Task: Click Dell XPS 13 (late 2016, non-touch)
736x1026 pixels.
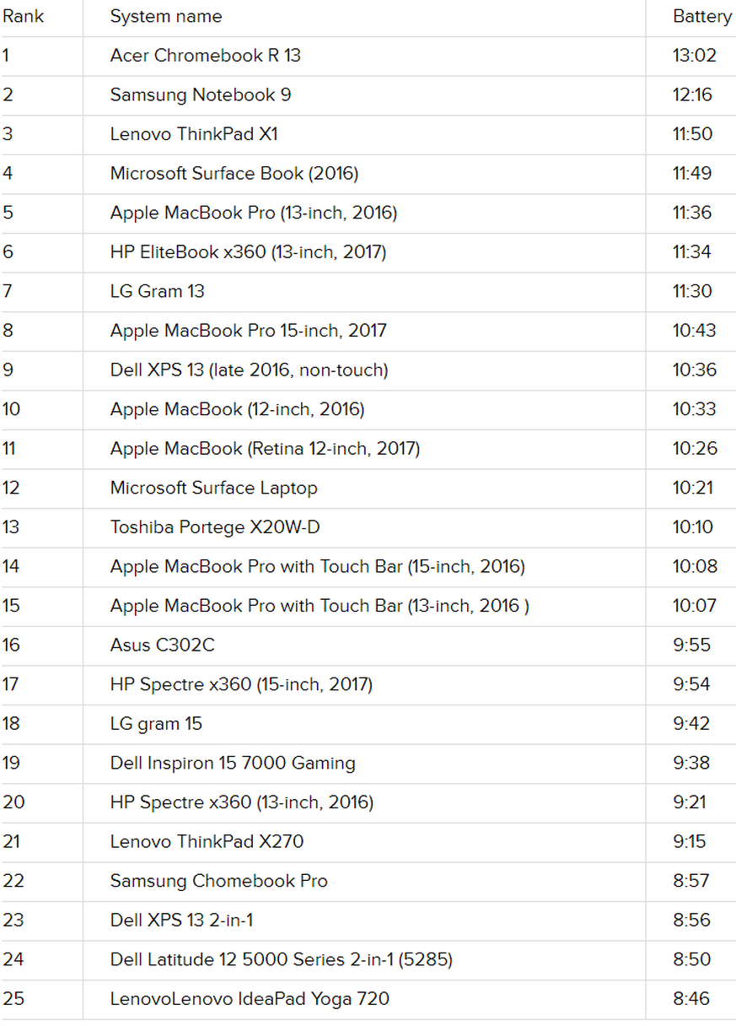Action: (249, 370)
